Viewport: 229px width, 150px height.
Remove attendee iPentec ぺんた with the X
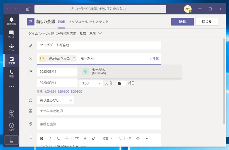click(74, 58)
